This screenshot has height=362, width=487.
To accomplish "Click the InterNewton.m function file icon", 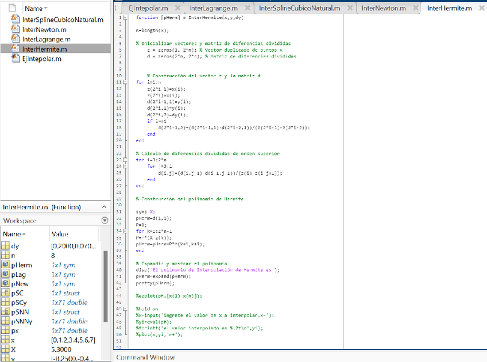I will 16,29.
